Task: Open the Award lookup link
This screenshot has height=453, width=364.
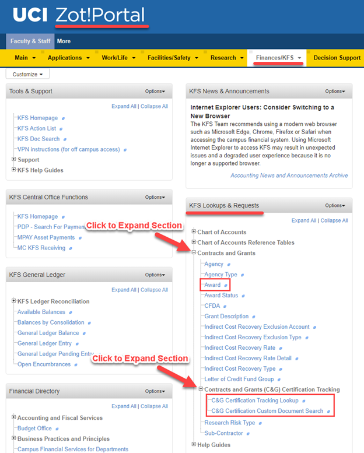Action: pos(212,285)
